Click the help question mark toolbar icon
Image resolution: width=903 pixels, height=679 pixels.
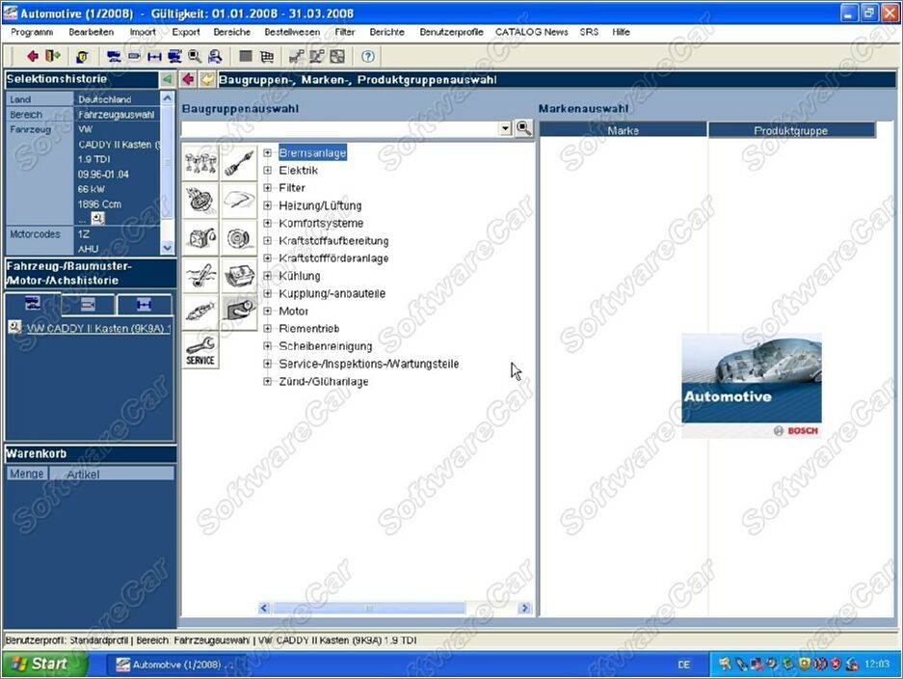coord(367,57)
